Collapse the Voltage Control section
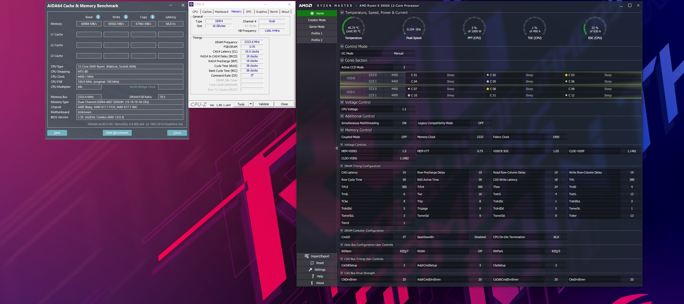684x304 pixels. (342, 102)
